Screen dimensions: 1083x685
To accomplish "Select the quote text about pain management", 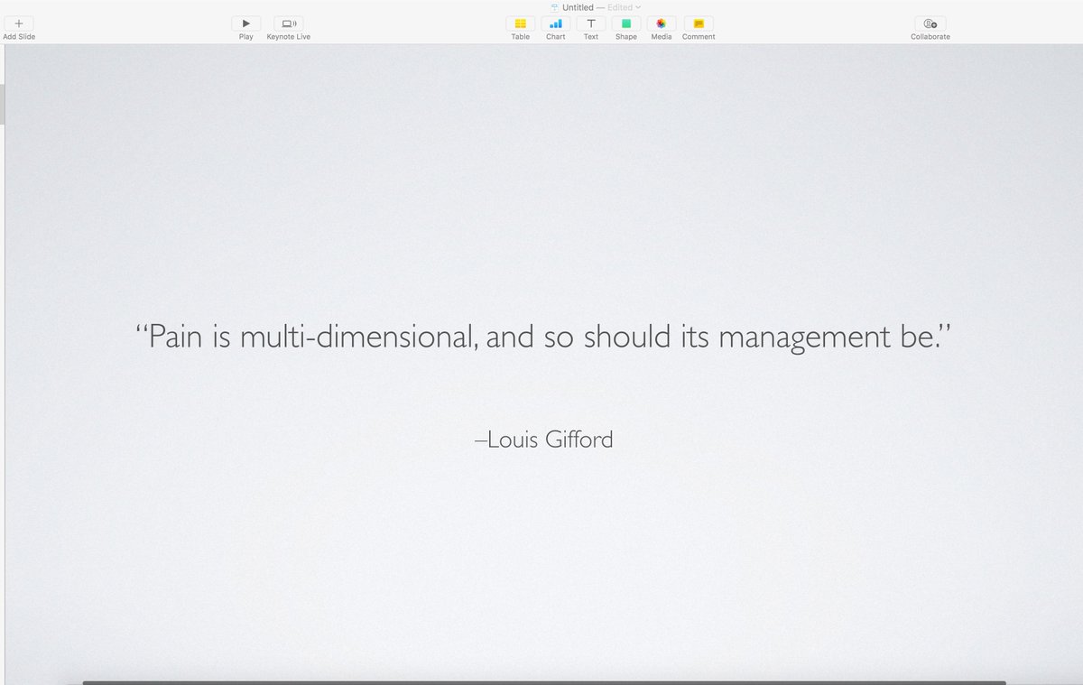I will click(x=542, y=336).
